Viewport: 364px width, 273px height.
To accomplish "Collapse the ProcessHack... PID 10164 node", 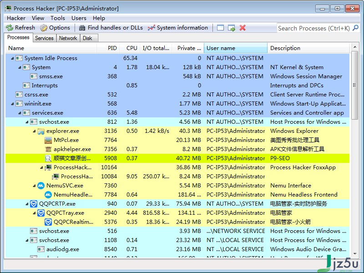I will coord(41,167).
